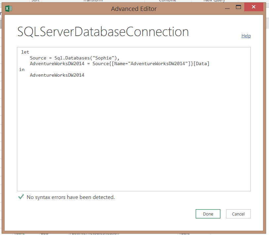The width and height of the screenshot is (269, 235).
Task: Click empty area of the code editor
Action: pyautogui.click(x=134, y=132)
